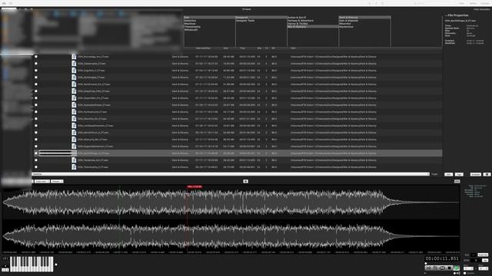Tick the checkbox for SON_Catastrophe_ET.wav

point(36,64)
